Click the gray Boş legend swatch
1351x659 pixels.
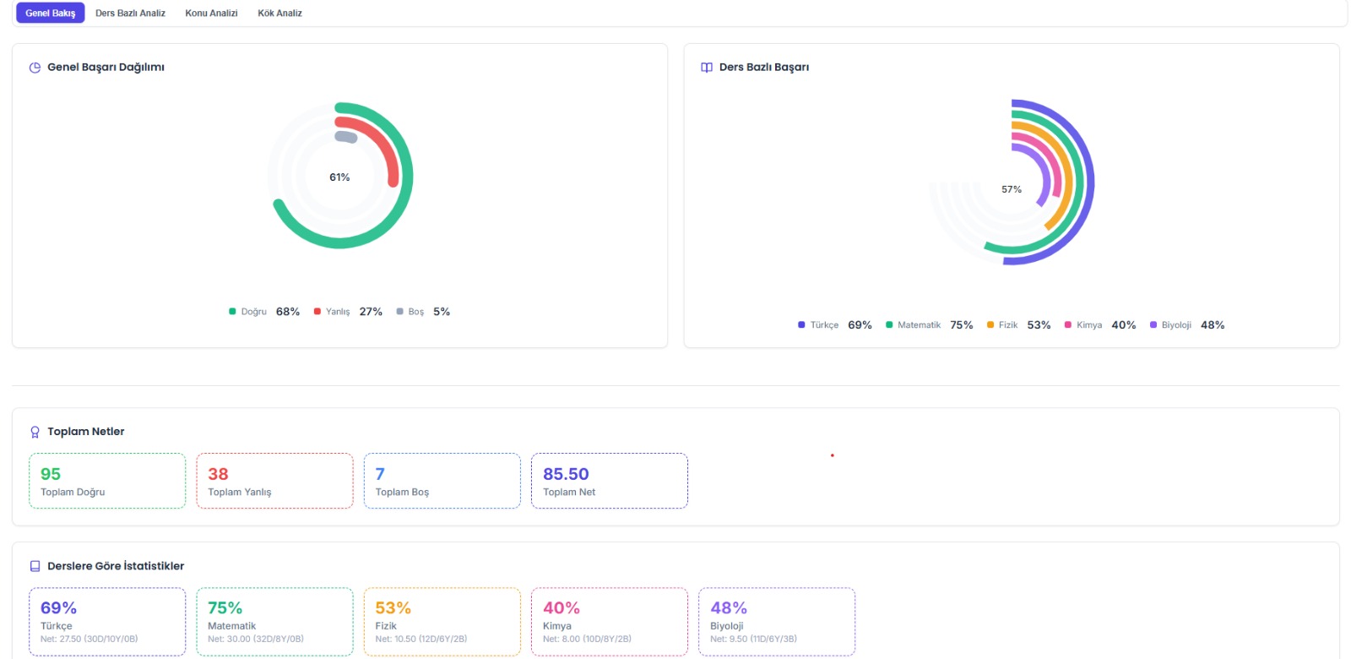(x=399, y=312)
